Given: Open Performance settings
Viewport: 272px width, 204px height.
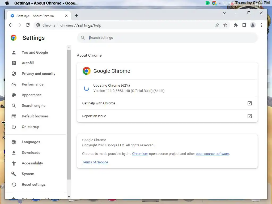Looking at the screenshot, I should (x=33, y=84).
